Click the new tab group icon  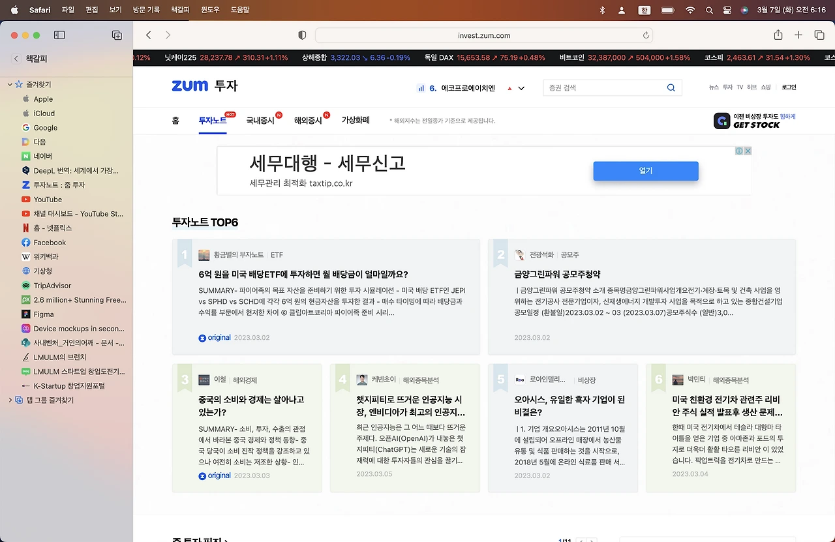coord(117,35)
